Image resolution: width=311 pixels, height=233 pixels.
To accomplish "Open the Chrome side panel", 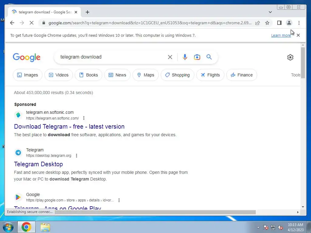I will pyautogui.click(x=279, y=23).
